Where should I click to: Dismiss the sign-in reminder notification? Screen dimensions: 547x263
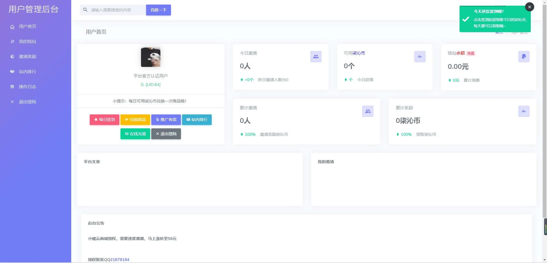[x=529, y=7]
